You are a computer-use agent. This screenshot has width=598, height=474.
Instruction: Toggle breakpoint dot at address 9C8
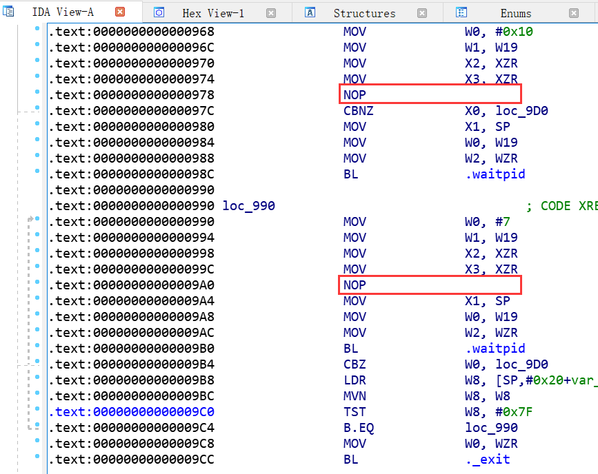coord(37,440)
